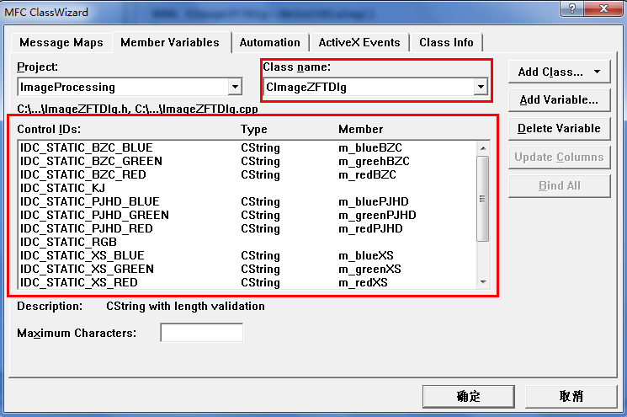Click the Delete Variable button

pyautogui.click(x=559, y=128)
